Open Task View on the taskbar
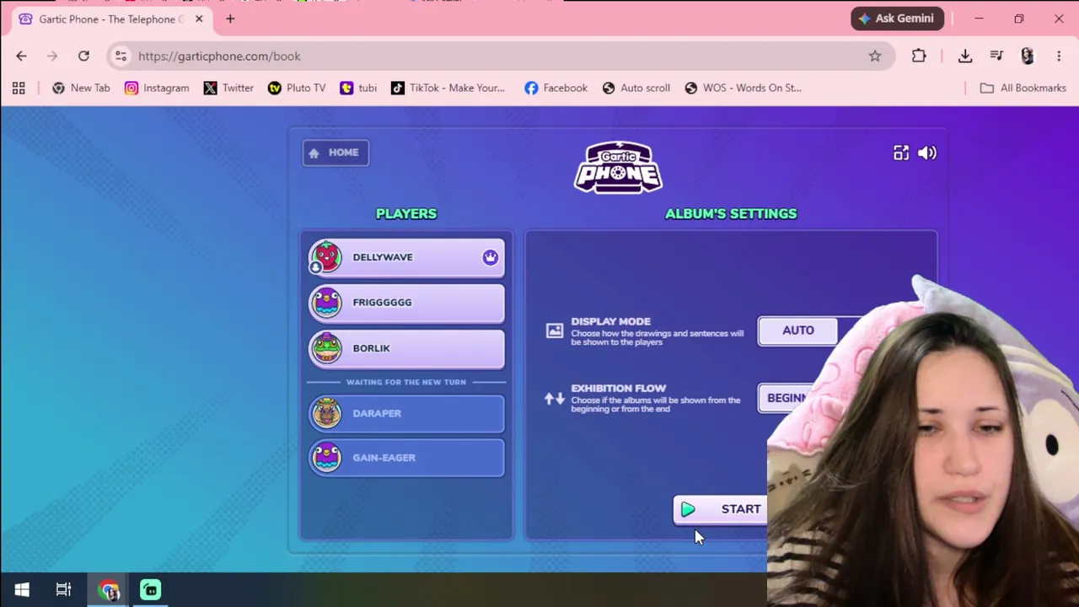 tap(63, 590)
